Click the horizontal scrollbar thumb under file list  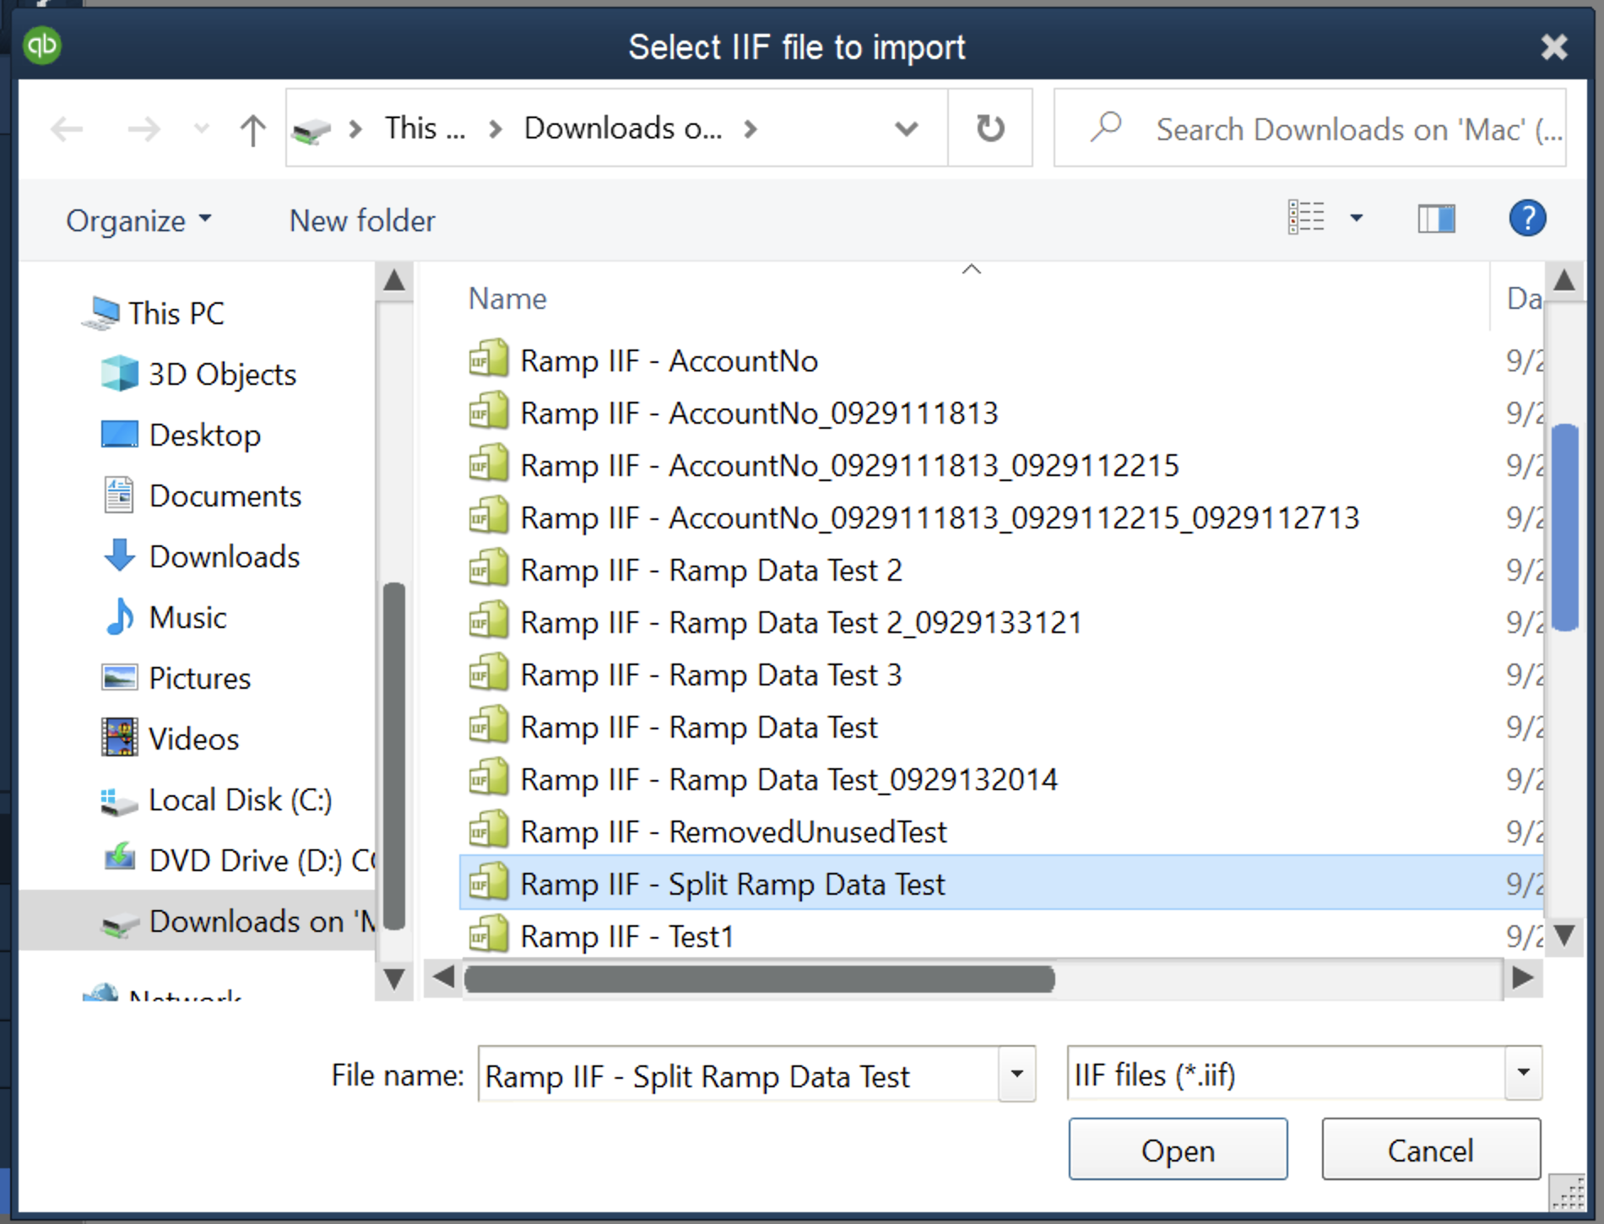coord(759,979)
